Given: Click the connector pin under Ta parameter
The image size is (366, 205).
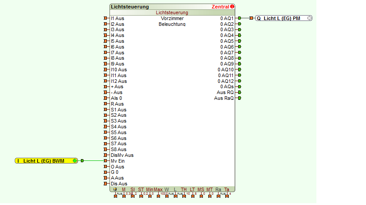Looking at the screenshot, I should tap(227, 196).
